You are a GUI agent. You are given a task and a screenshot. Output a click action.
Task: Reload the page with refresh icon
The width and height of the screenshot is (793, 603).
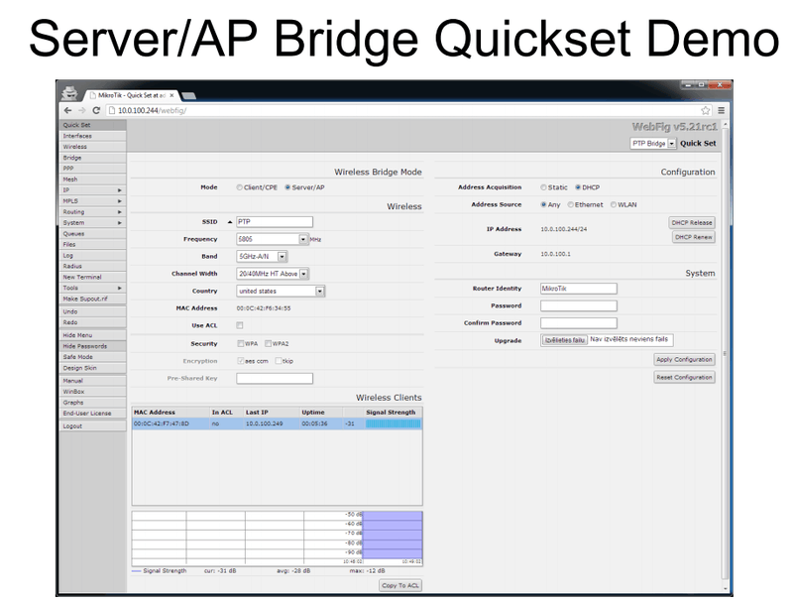(96, 110)
